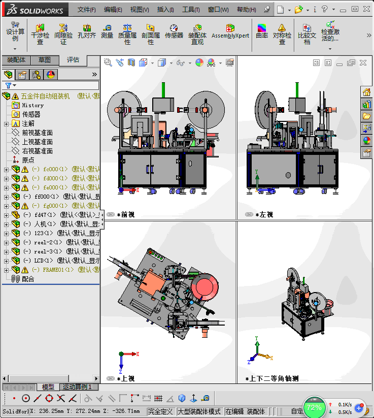Screen dimensions: 374x418
Task: Select the blue 3D cube icon in bottom toolbar
Action: [182, 398]
